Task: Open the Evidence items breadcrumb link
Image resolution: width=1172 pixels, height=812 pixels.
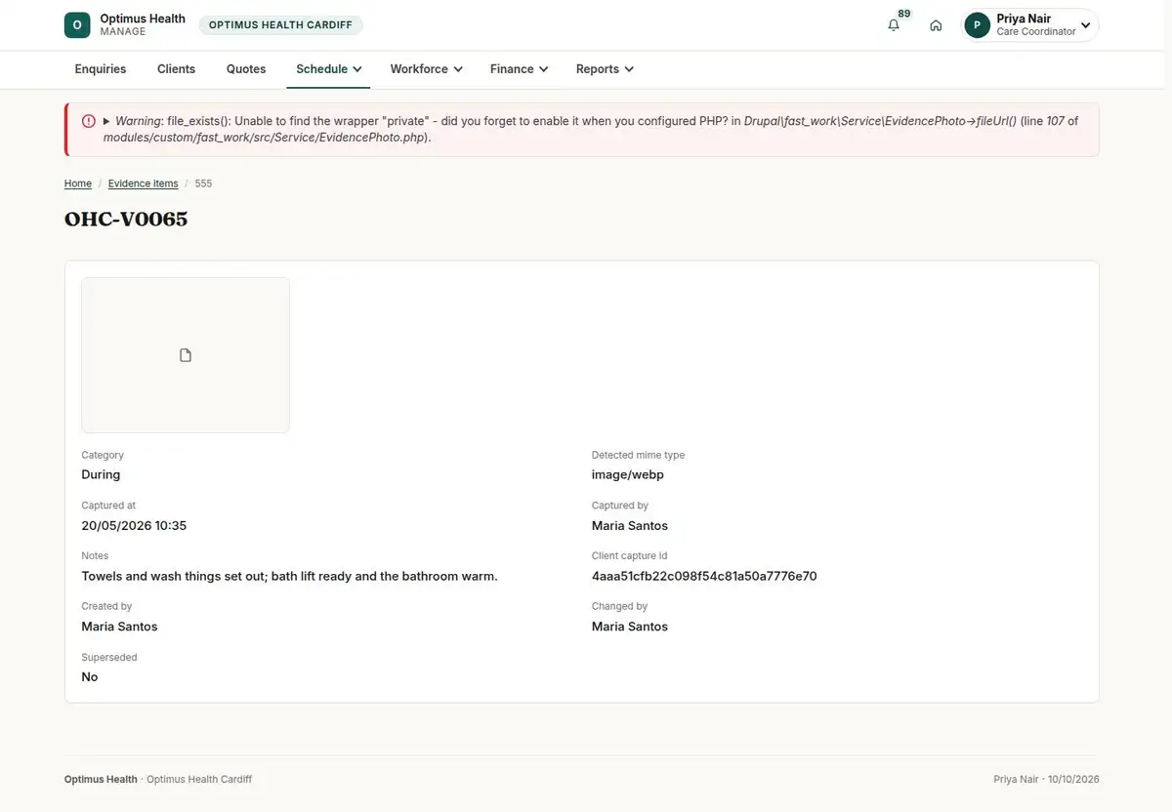Action: pos(144,183)
